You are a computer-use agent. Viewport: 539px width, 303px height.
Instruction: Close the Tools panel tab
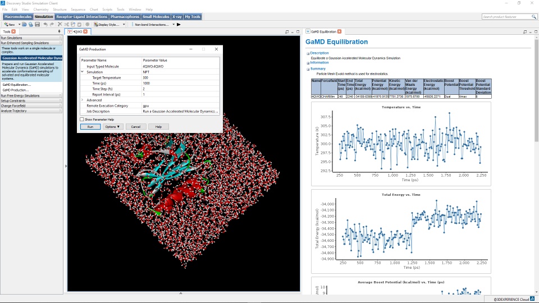pyautogui.click(x=13, y=31)
